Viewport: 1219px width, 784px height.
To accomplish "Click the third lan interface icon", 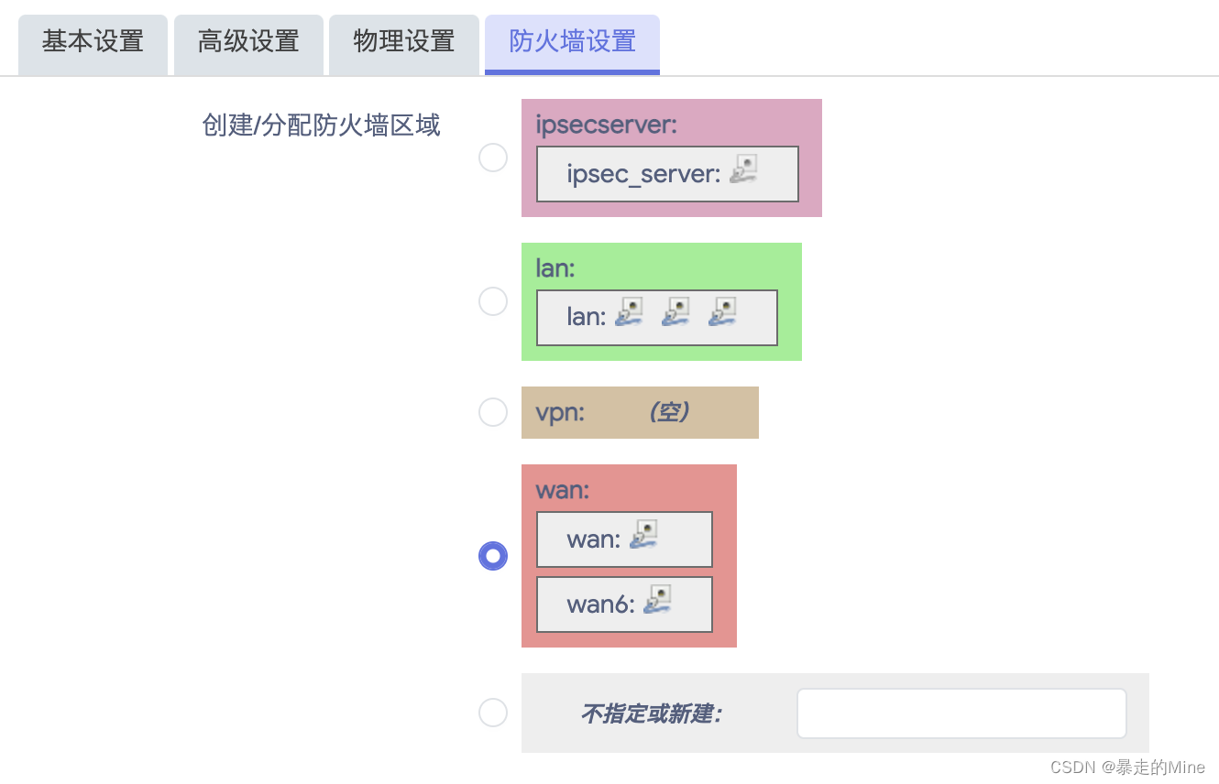I will point(722,312).
